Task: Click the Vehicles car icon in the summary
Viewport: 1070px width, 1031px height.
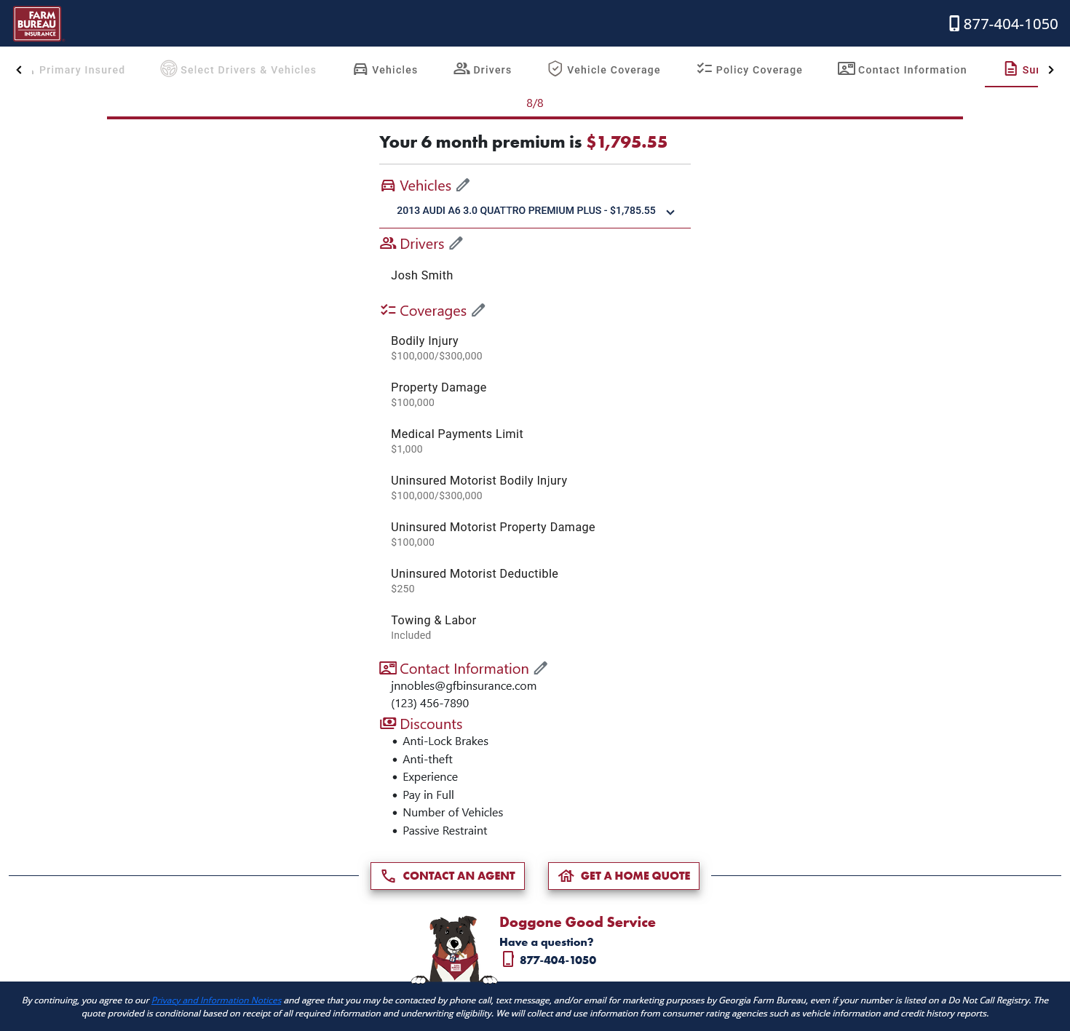Action: (x=388, y=186)
